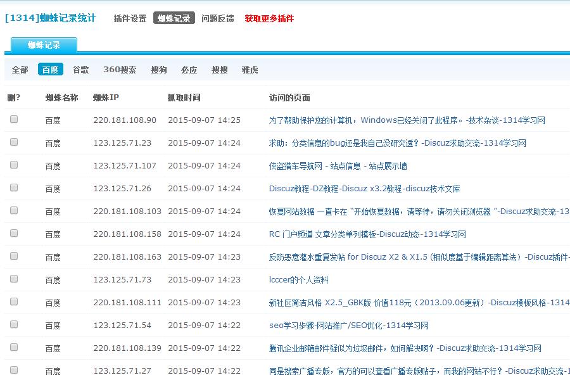
Task: Check the checkbox for IP 123.125.71.27
Action: [13, 370]
